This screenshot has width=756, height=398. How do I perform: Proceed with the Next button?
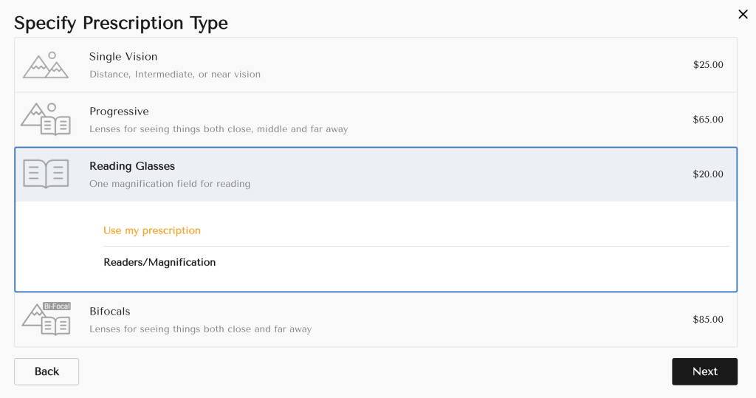coord(704,371)
